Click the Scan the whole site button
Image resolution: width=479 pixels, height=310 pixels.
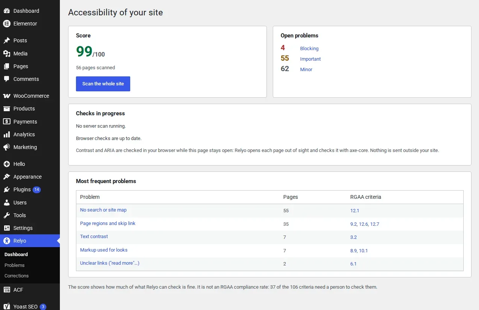pyautogui.click(x=103, y=84)
